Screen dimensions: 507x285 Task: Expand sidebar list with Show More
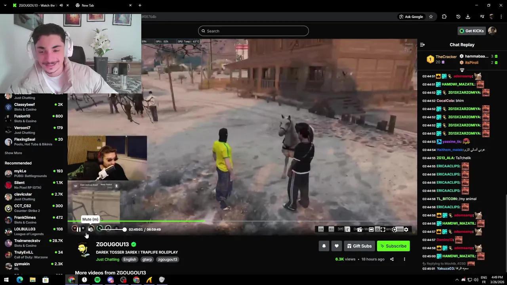click(x=13, y=153)
